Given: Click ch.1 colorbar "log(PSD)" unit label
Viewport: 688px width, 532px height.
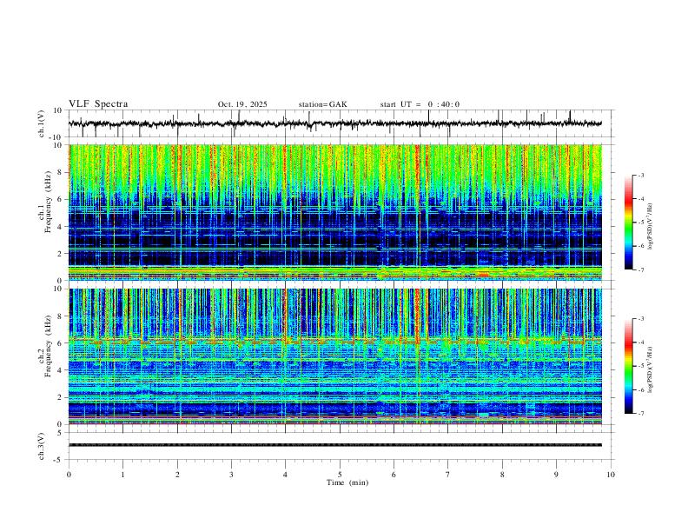Looking at the screenshot, I should [651, 226].
